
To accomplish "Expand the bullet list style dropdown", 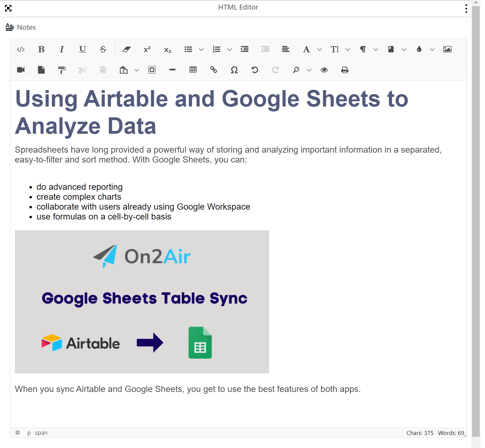I will [x=201, y=50].
